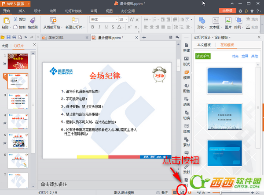Click the 时尚 template category link
The height and width of the screenshot is (195, 264).
click(x=235, y=56)
